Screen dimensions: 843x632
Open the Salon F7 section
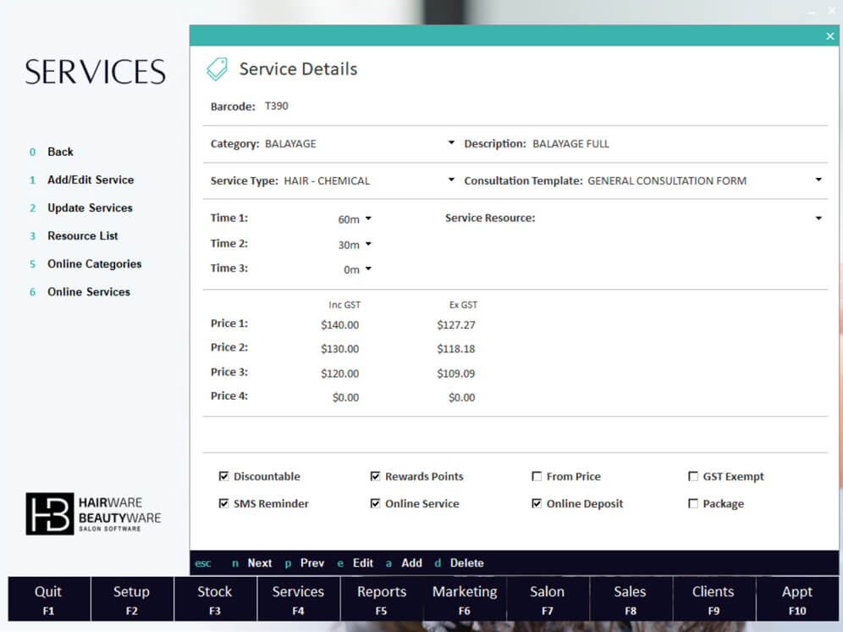[548, 599]
